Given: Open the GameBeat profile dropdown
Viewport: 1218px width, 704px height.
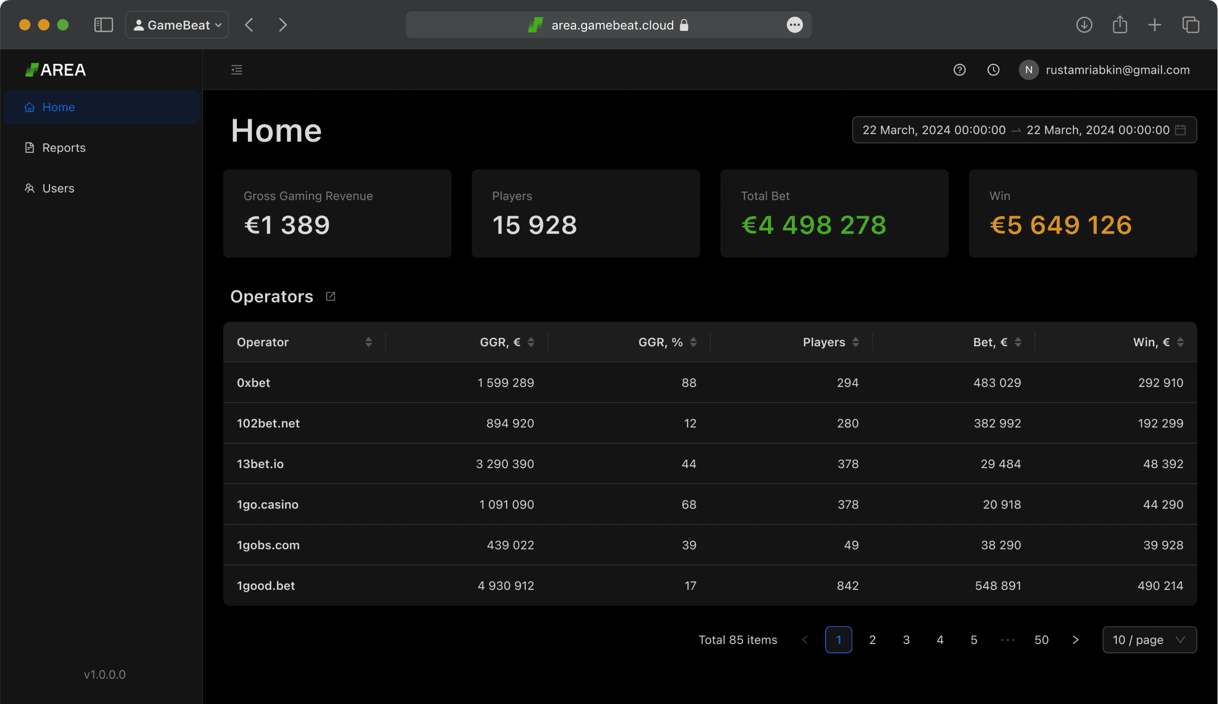Looking at the screenshot, I should [177, 25].
